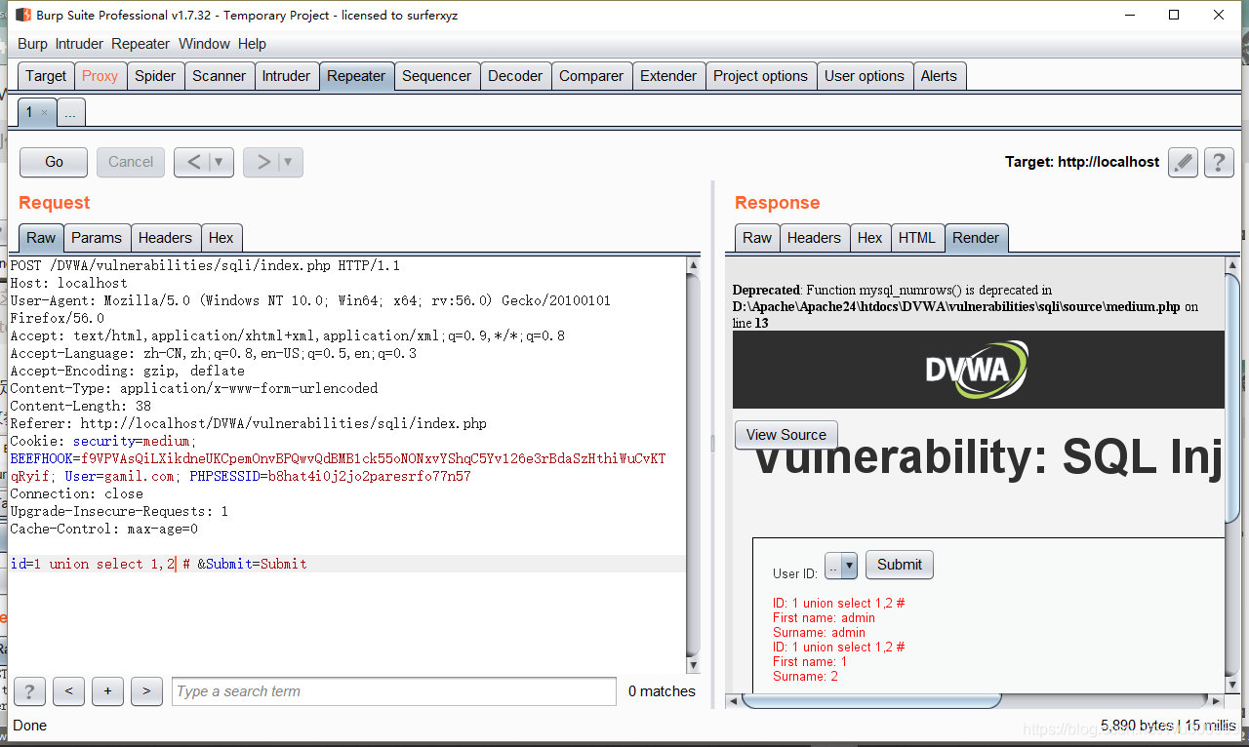
Task: Select the Repeater tool tab
Action: [x=356, y=76]
